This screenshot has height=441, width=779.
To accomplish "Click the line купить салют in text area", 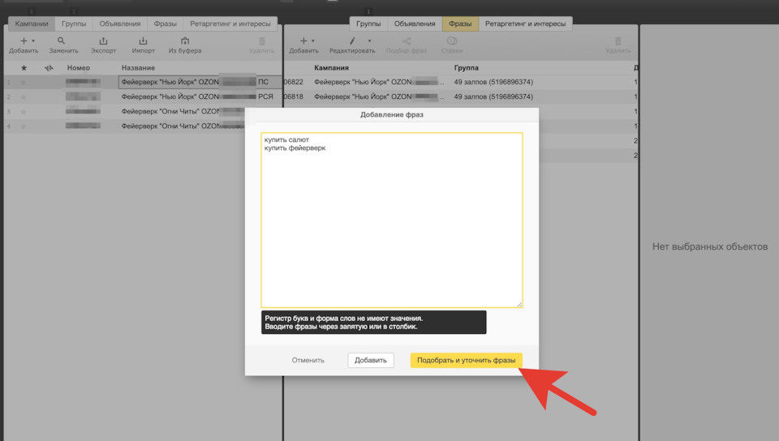I will pyautogui.click(x=286, y=140).
